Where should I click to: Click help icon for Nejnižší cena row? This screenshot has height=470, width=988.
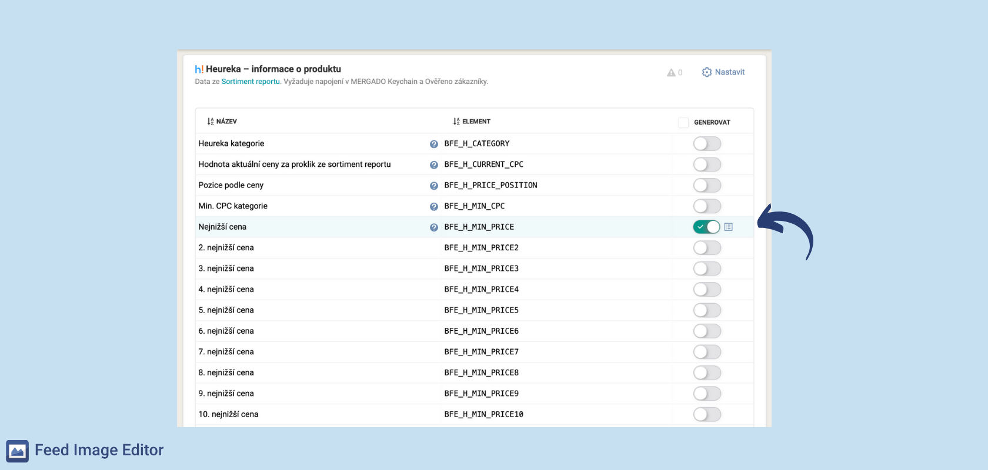tap(434, 227)
